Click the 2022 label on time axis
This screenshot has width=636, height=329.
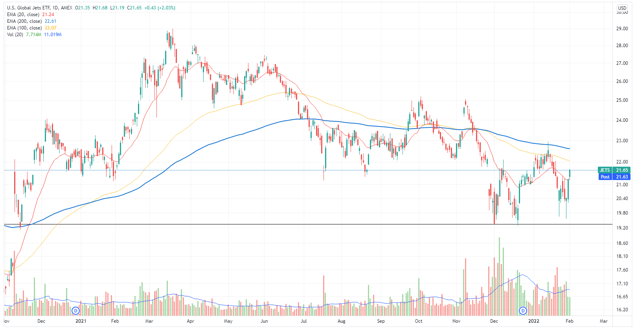533,321
